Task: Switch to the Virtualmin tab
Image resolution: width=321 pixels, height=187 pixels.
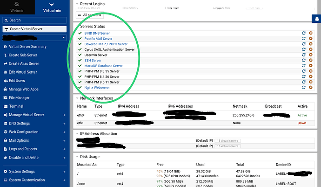Action: pos(52,7)
